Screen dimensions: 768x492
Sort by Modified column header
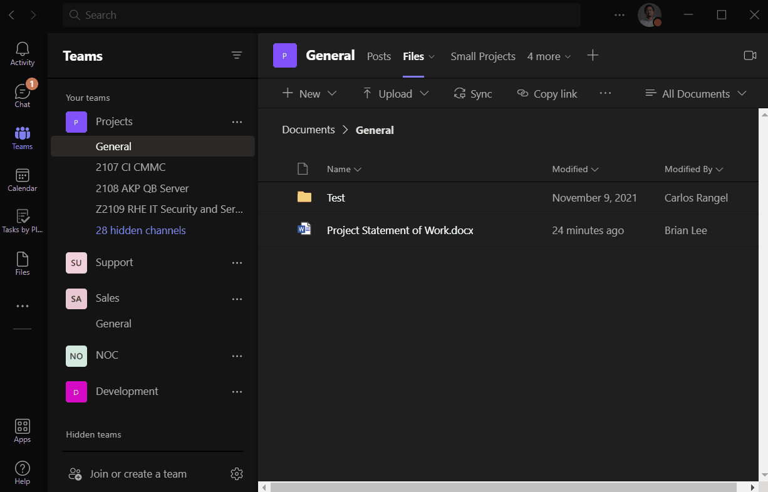point(575,169)
